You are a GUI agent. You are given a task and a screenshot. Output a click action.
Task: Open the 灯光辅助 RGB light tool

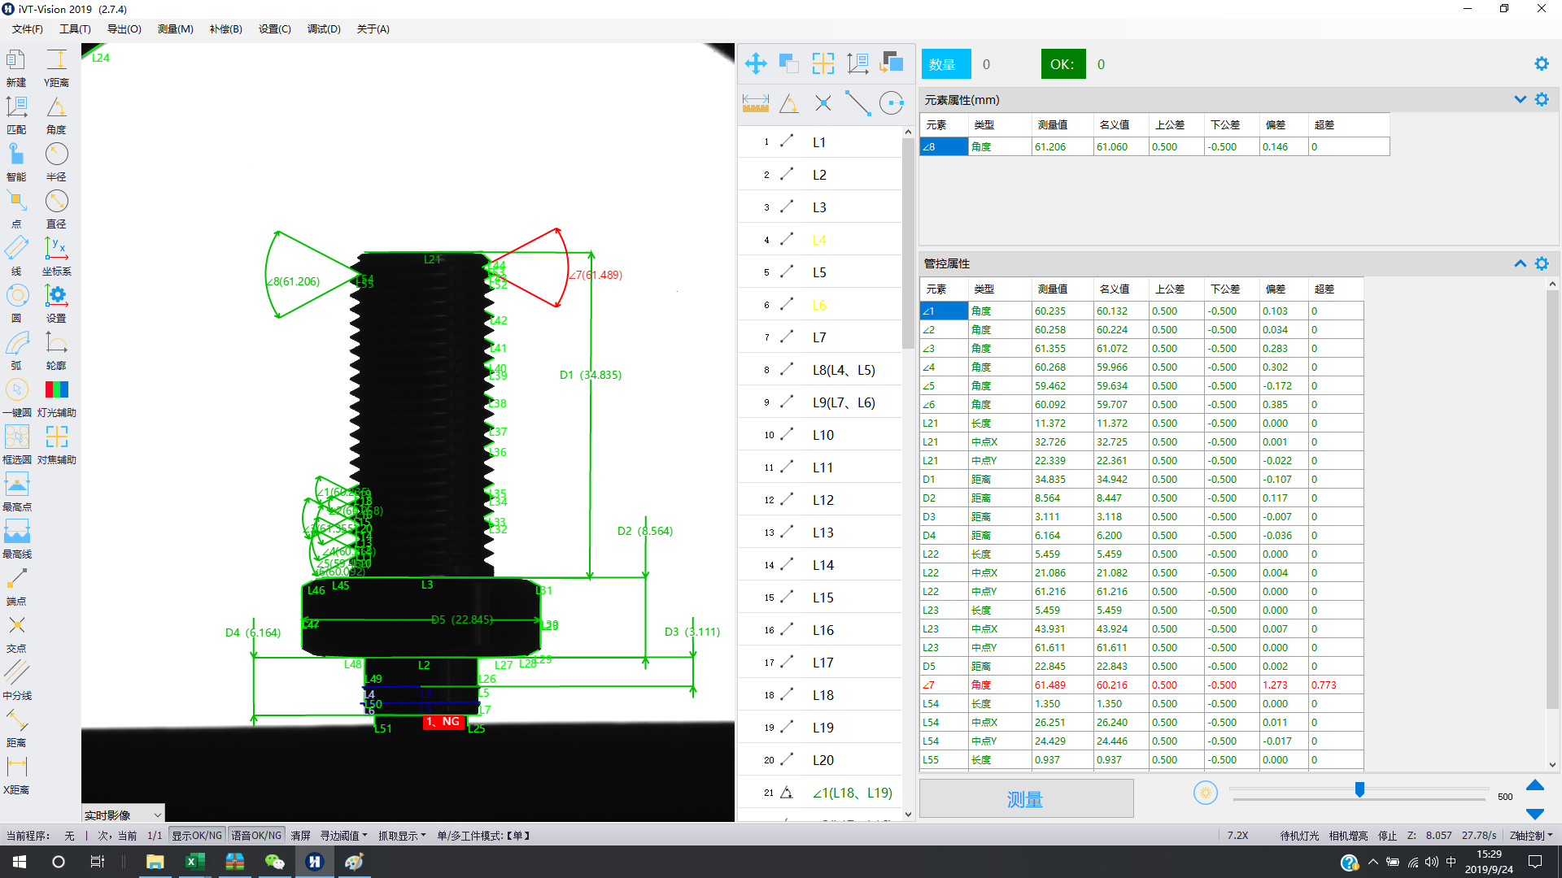(56, 390)
